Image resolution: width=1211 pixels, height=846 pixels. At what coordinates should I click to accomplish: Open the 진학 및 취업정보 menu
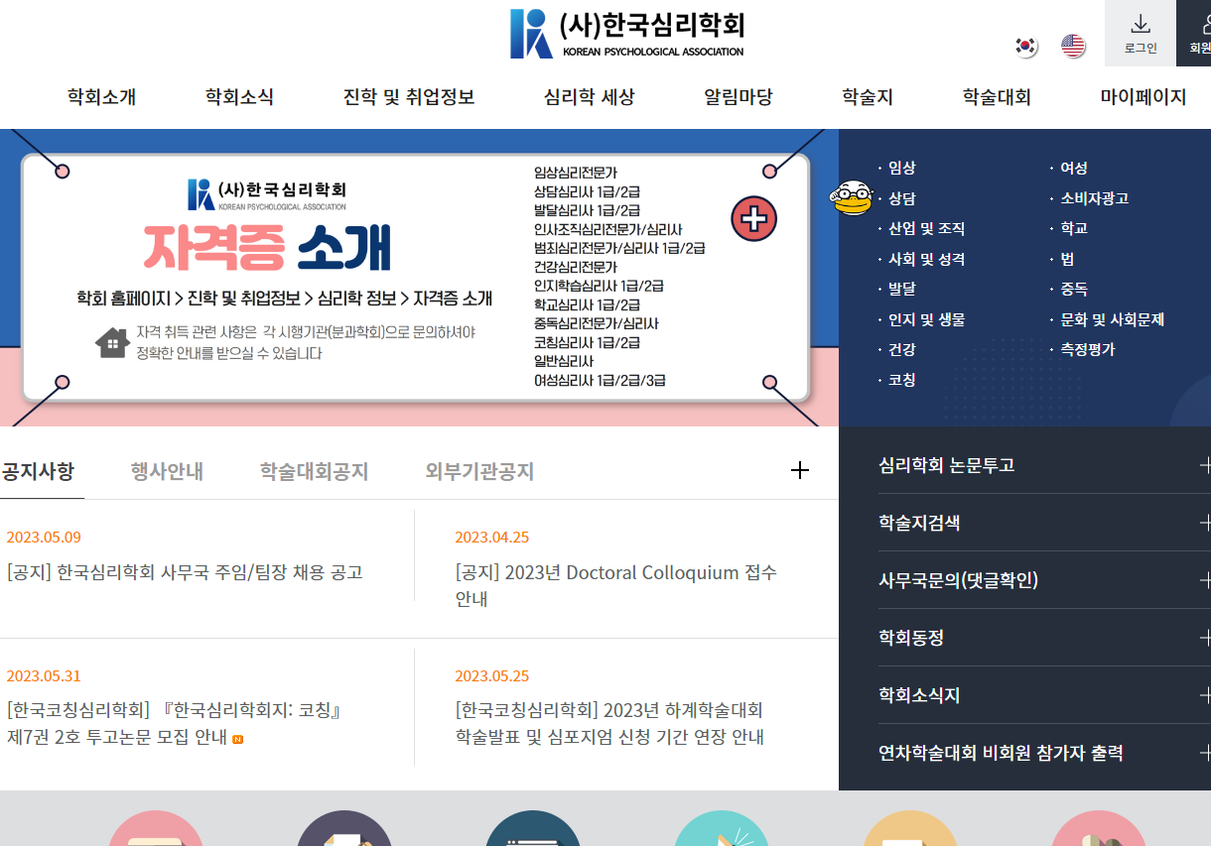[x=409, y=97]
